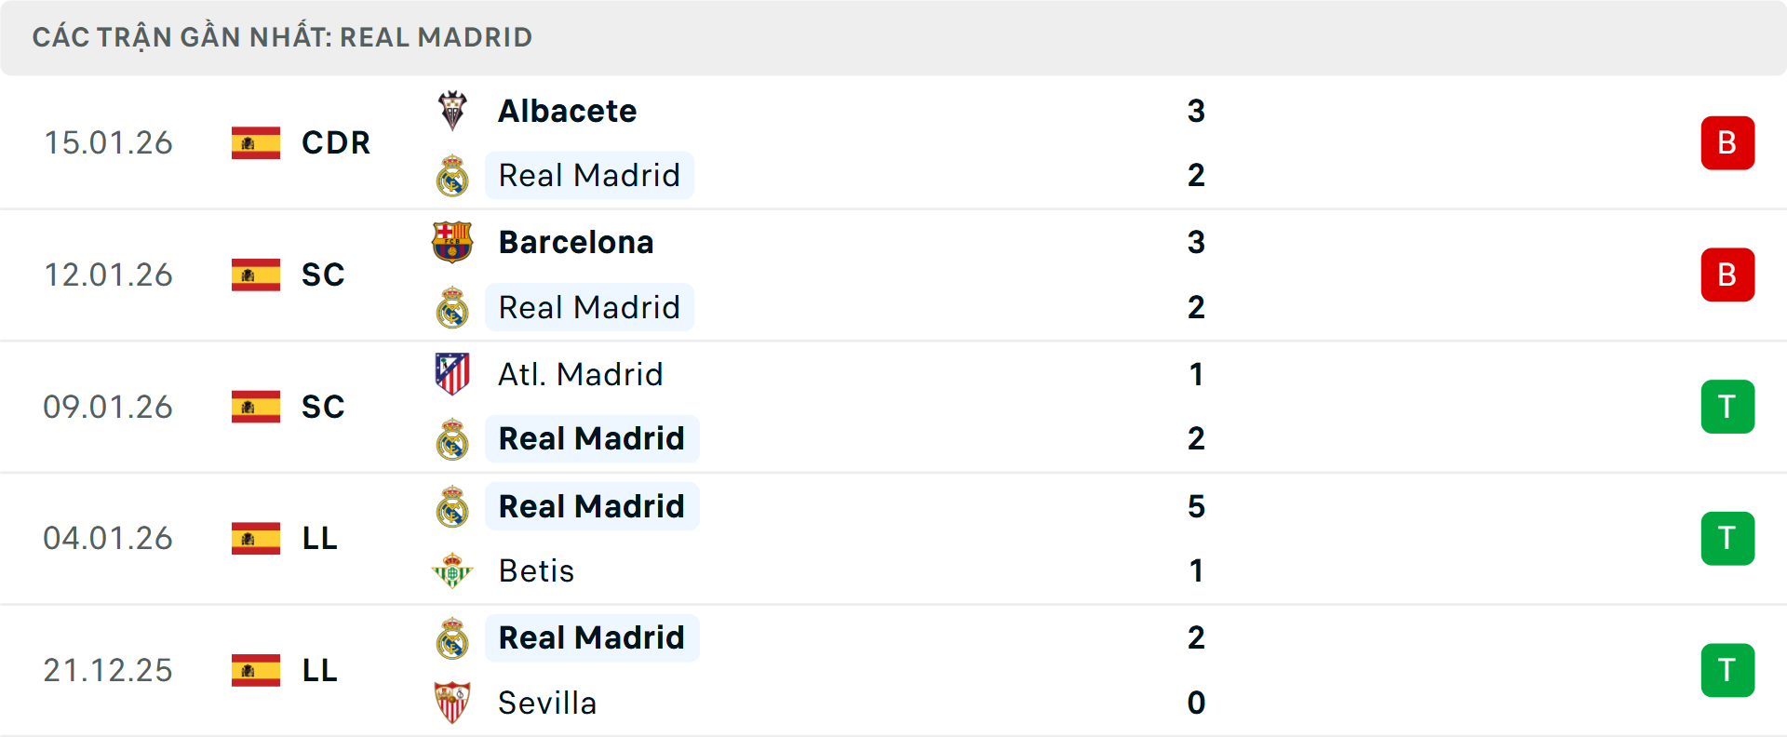This screenshot has height=737, width=1787.
Task: Select the SC competition label on 09.01.26
Action: tap(323, 406)
